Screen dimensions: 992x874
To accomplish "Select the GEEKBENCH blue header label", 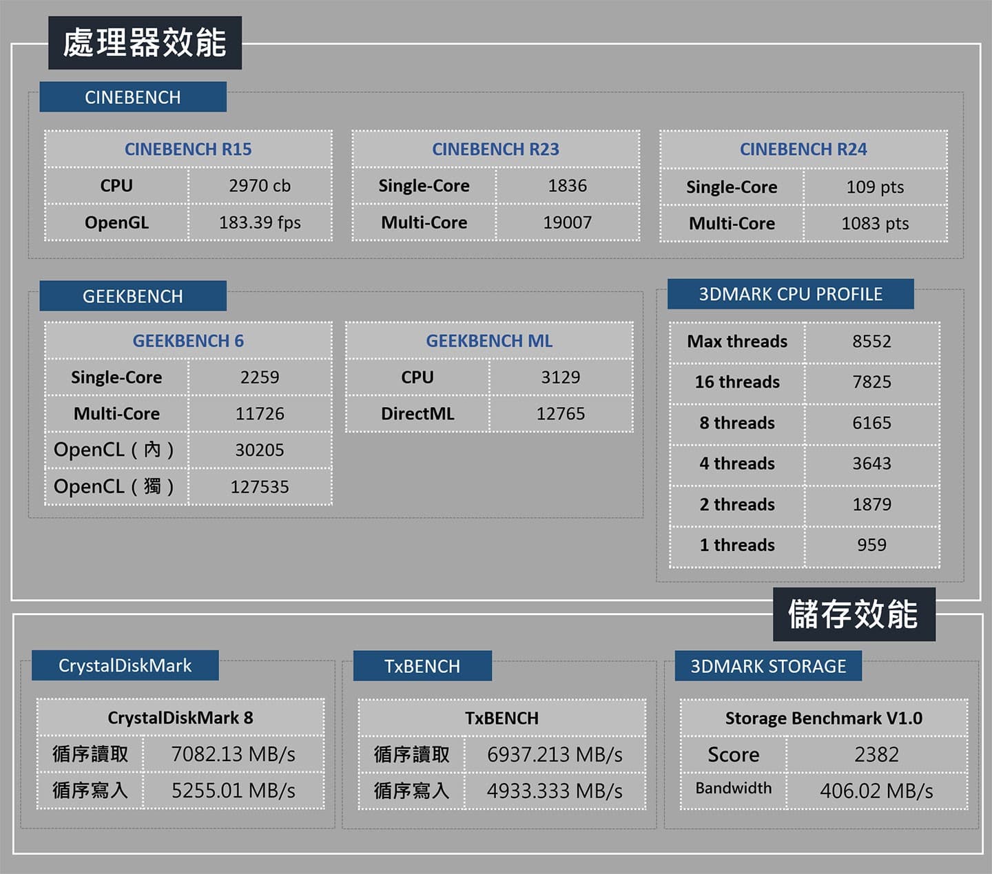I will (x=133, y=296).
